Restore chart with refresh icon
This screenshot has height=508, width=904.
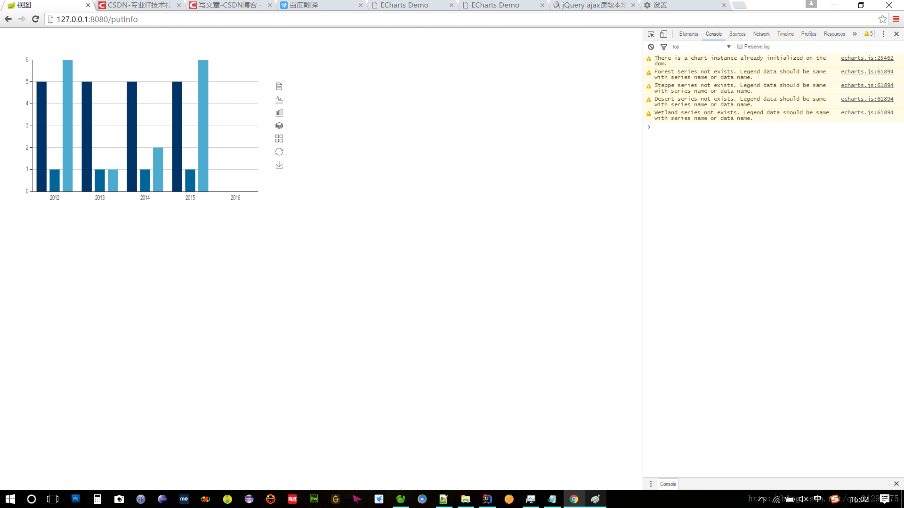(279, 151)
